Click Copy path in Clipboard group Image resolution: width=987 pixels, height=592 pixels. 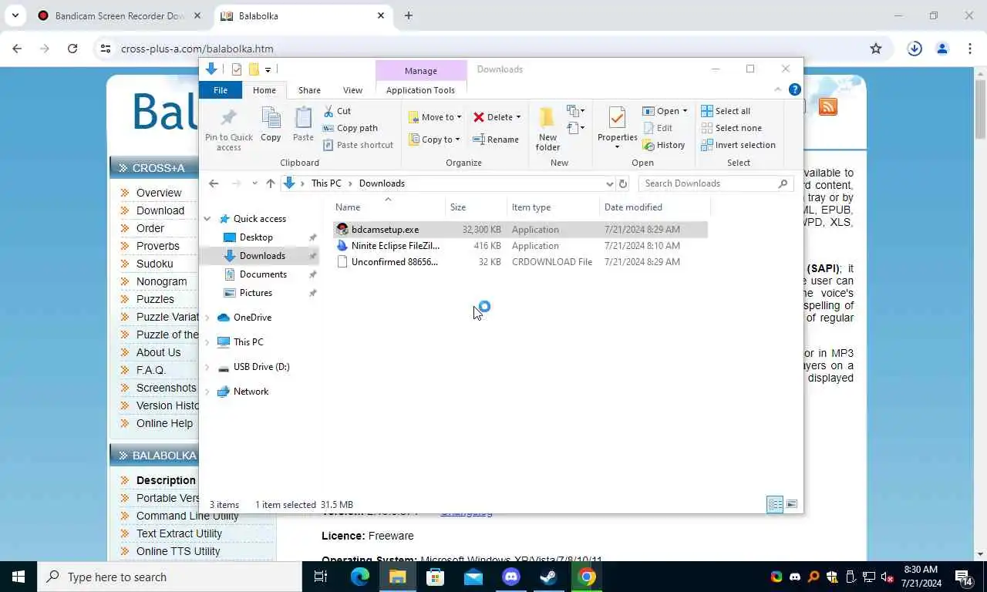click(350, 128)
